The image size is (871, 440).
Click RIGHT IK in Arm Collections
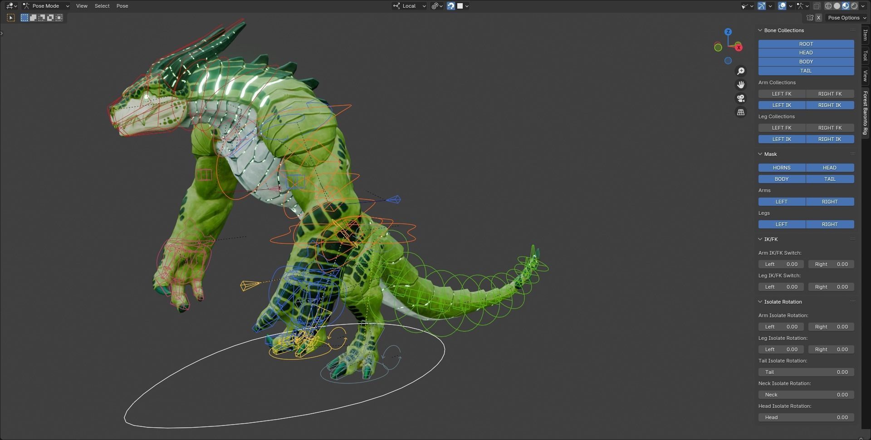pos(830,105)
